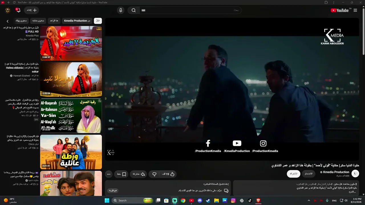Open the account avatar menu

[8, 10]
